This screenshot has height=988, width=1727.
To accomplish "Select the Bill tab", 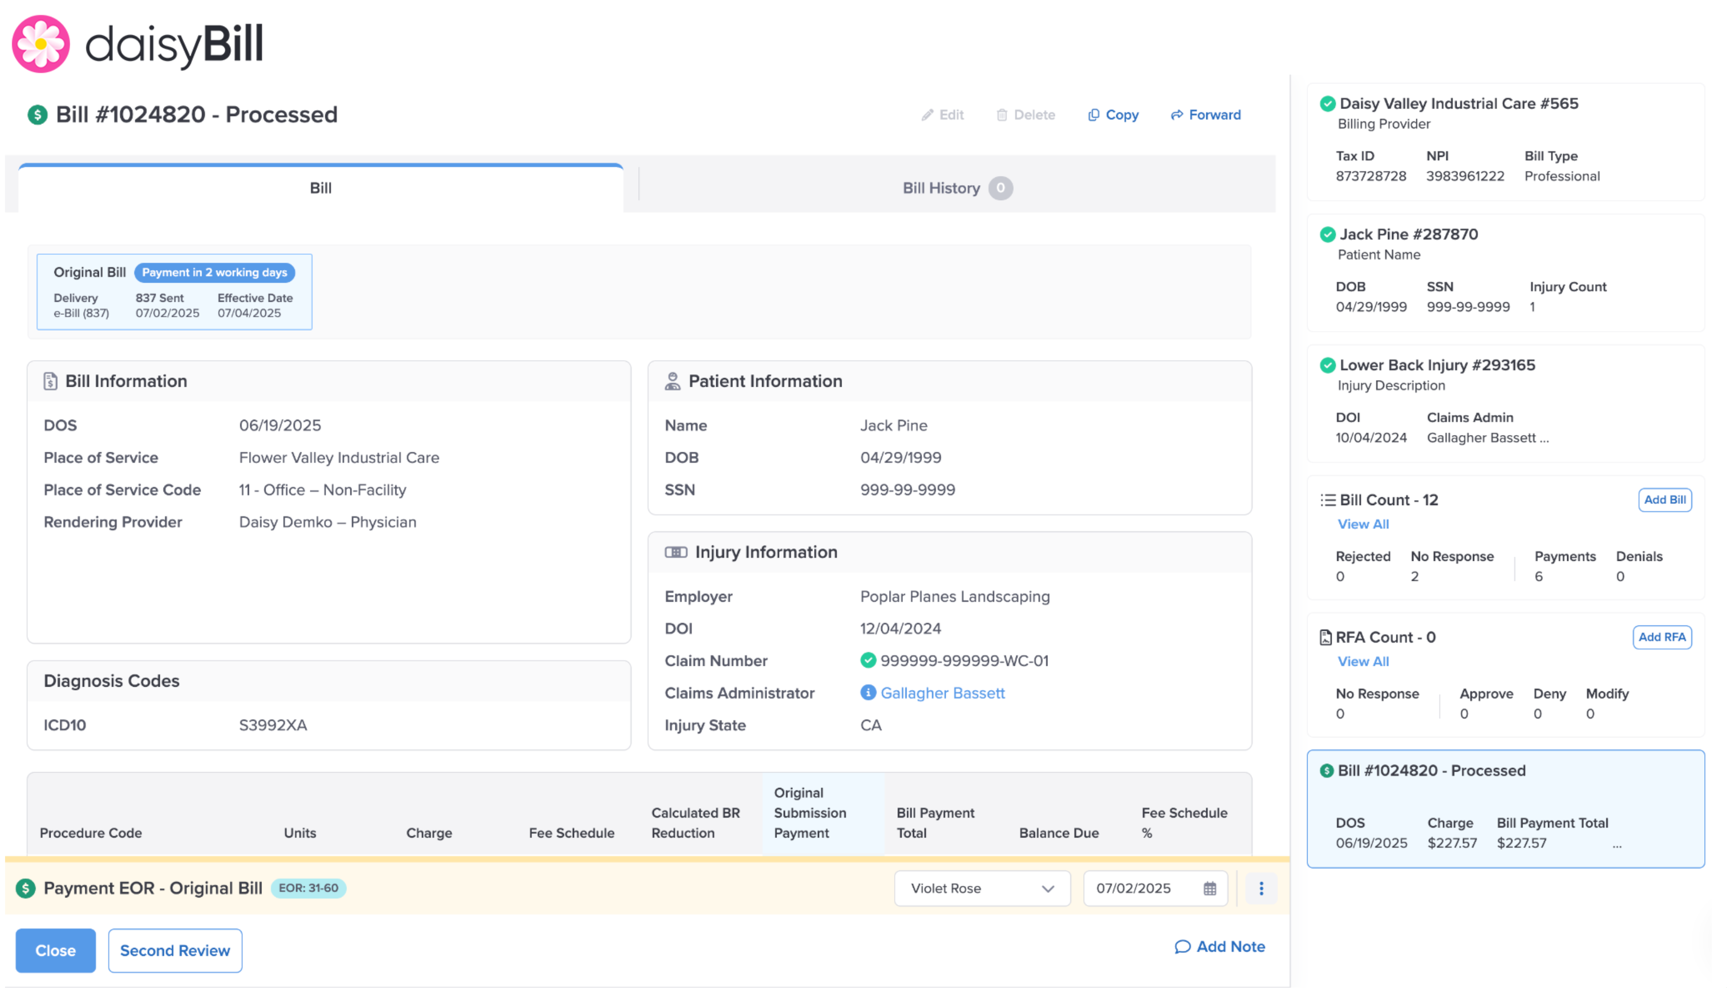I will pos(321,188).
